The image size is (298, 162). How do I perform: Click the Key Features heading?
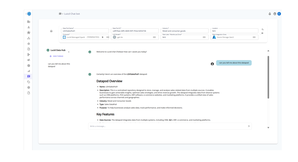point(105,114)
